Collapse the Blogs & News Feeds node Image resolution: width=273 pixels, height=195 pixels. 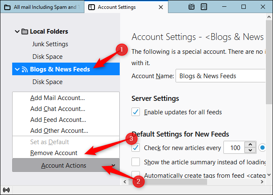(x=17, y=69)
